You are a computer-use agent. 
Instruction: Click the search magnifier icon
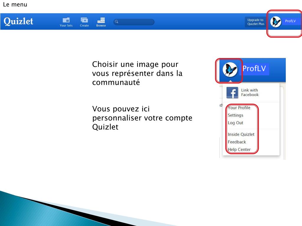tap(116, 22)
